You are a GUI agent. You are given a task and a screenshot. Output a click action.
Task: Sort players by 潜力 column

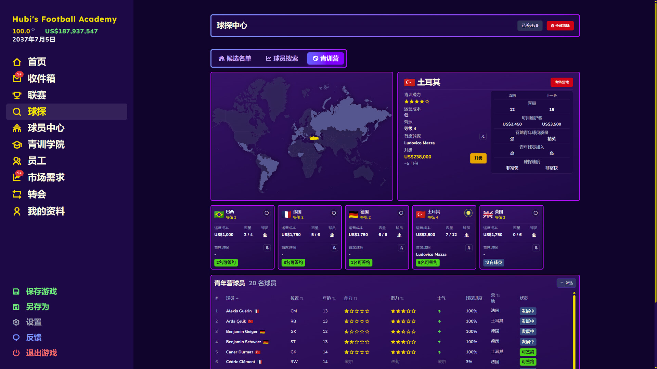[397, 298]
